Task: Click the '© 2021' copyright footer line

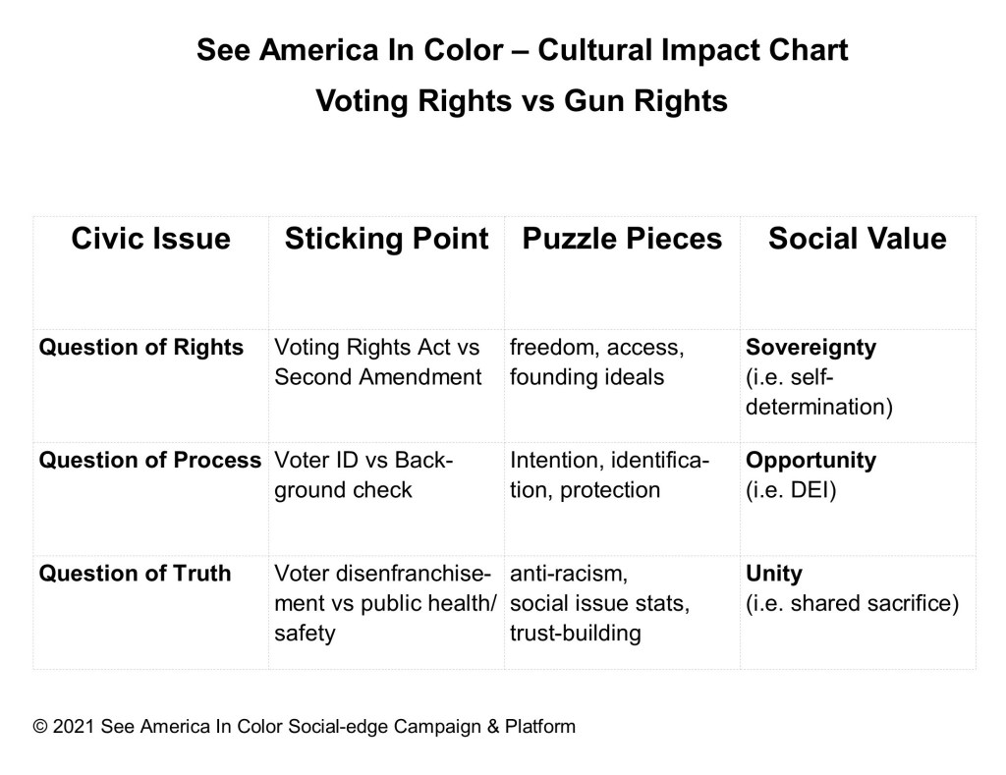Action: pyautogui.click(x=305, y=727)
